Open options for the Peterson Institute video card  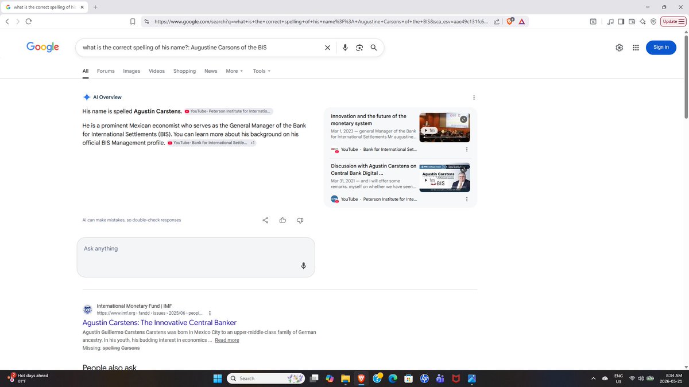466,200
